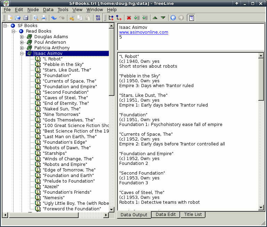Click the 01/10 numbering icon
The height and width of the screenshot is (227, 267).
point(98,18)
